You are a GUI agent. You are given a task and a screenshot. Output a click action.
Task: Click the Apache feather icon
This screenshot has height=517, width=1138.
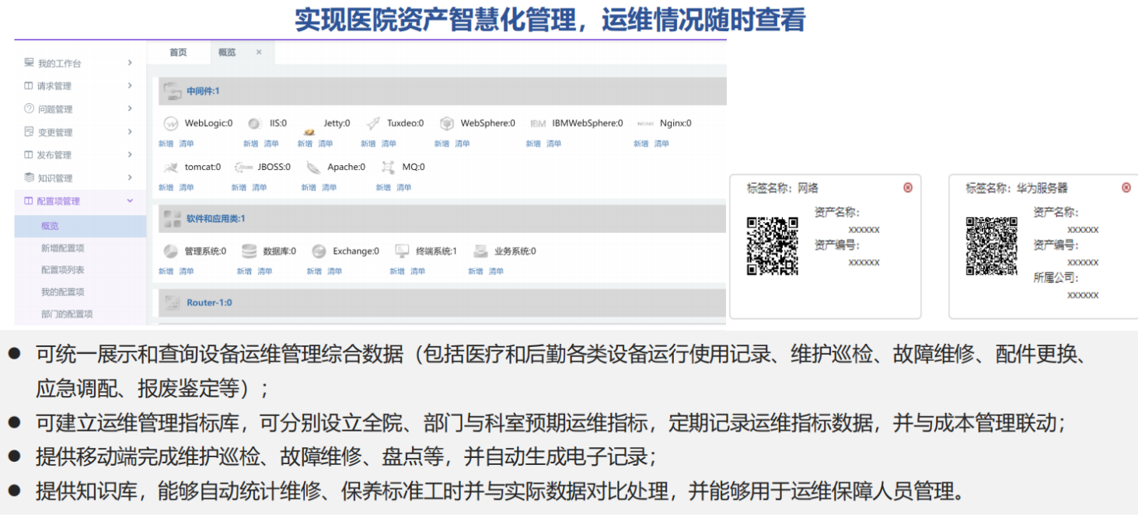click(313, 167)
